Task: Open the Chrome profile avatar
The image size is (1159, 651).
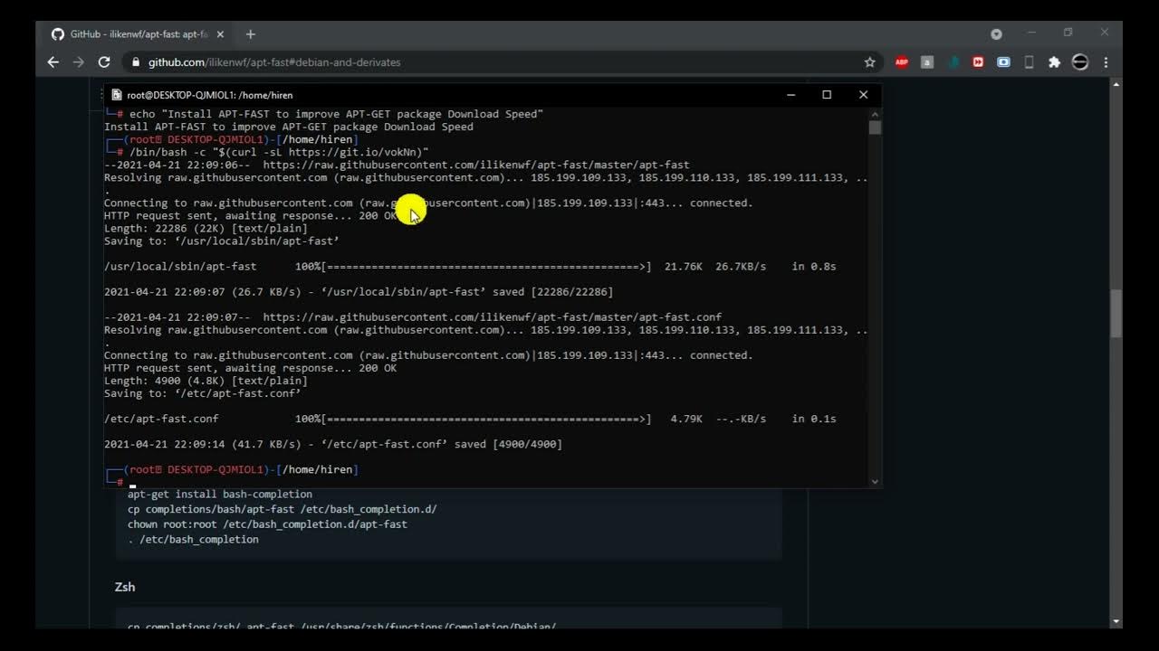Action: coord(1080,62)
